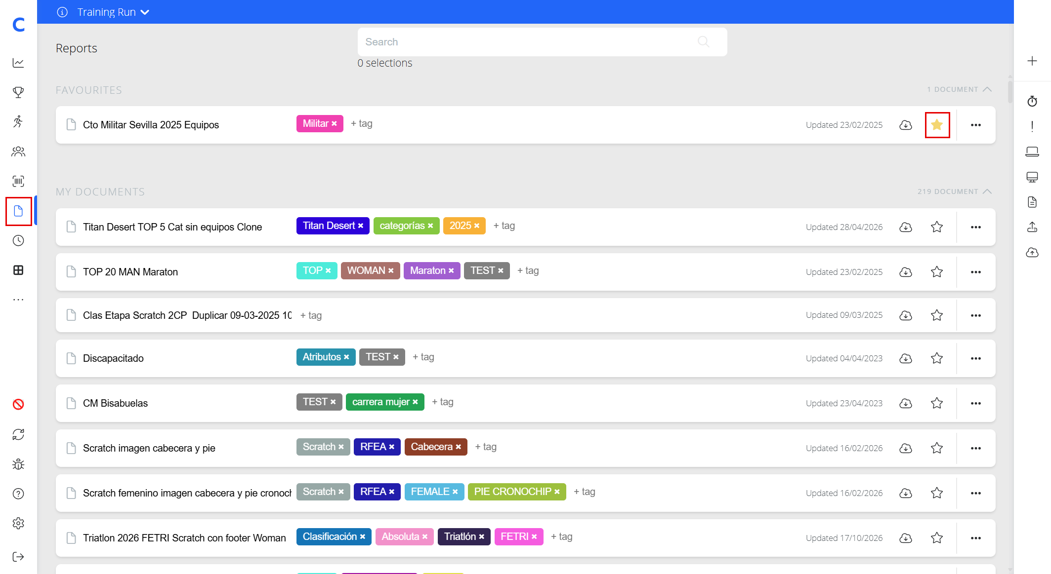The height and width of the screenshot is (574, 1051).
Task: Collapse the My Documents section
Action: point(987,191)
